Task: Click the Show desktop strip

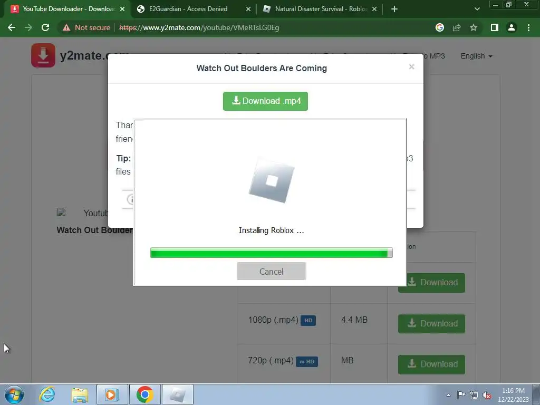Action: point(536,394)
